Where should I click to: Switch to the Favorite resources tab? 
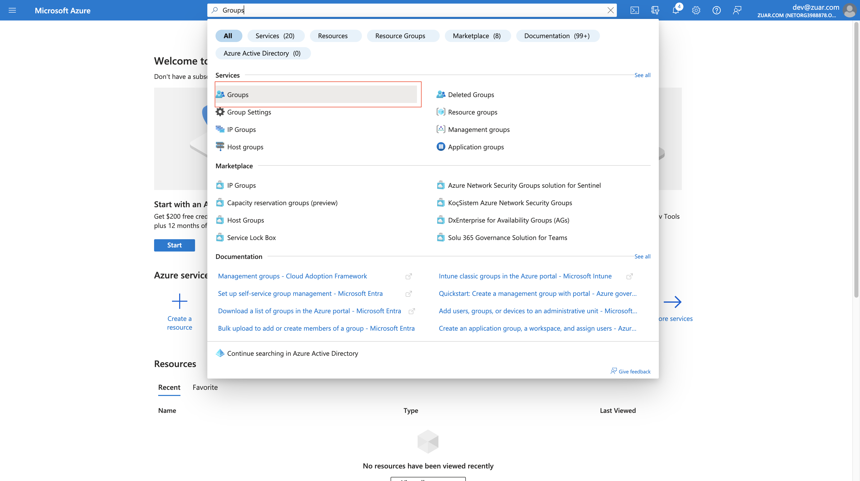pos(205,387)
